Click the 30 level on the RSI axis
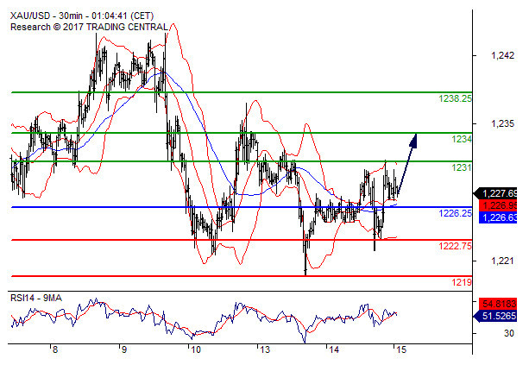529x365 pixels. pos(509,333)
